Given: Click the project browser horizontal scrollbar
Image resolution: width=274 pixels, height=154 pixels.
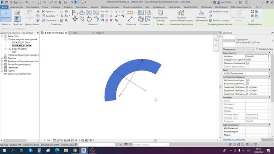Looking at the screenshot, I should [15, 140].
